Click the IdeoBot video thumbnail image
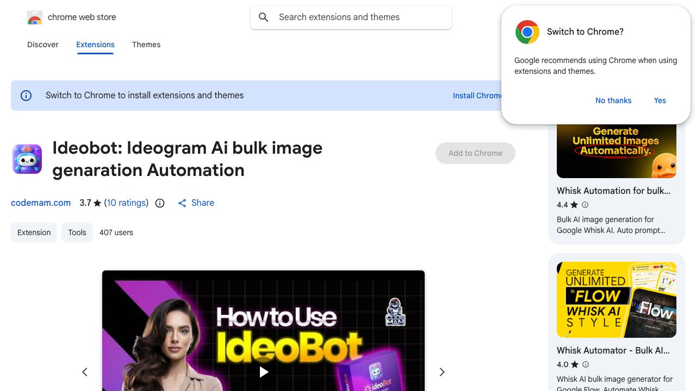The height and width of the screenshot is (391, 696). pyautogui.click(x=263, y=331)
